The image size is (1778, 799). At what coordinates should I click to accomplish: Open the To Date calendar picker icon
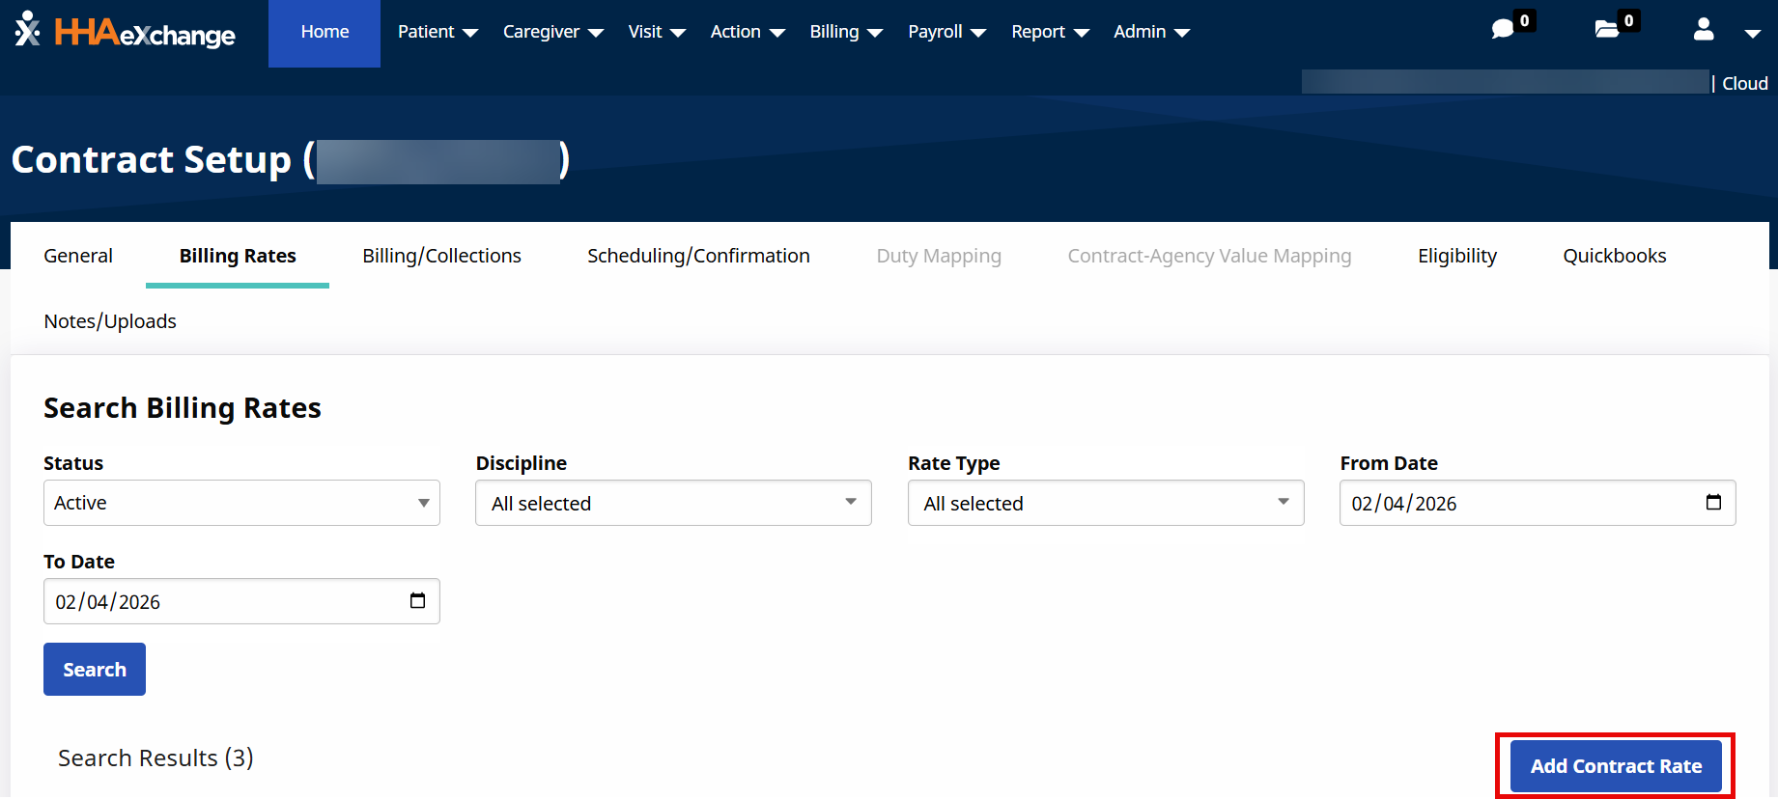pos(417,601)
